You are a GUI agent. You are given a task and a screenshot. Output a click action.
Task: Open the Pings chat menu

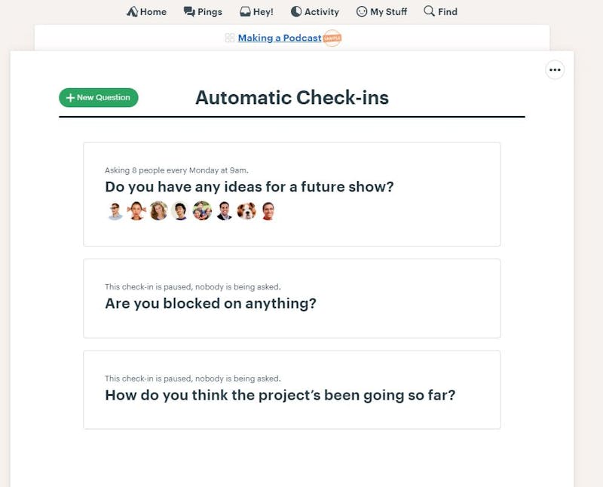point(203,11)
